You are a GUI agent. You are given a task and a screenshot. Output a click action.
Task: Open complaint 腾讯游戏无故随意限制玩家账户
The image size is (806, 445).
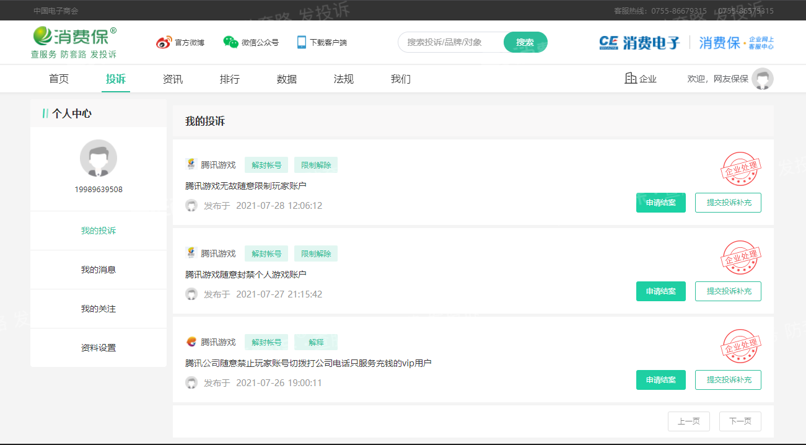pyautogui.click(x=246, y=186)
